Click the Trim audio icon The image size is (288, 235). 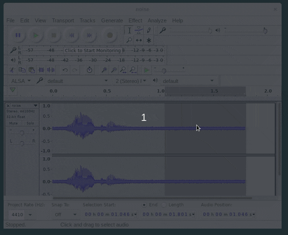click(41, 70)
